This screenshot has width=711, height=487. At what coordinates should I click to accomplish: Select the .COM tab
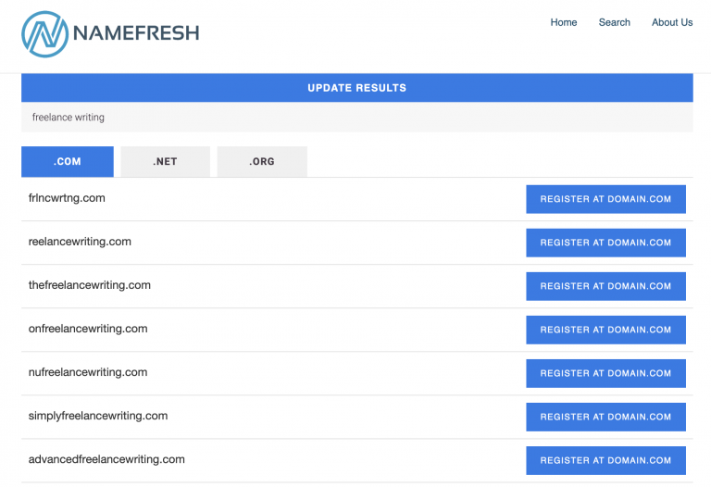coord(68,161)
